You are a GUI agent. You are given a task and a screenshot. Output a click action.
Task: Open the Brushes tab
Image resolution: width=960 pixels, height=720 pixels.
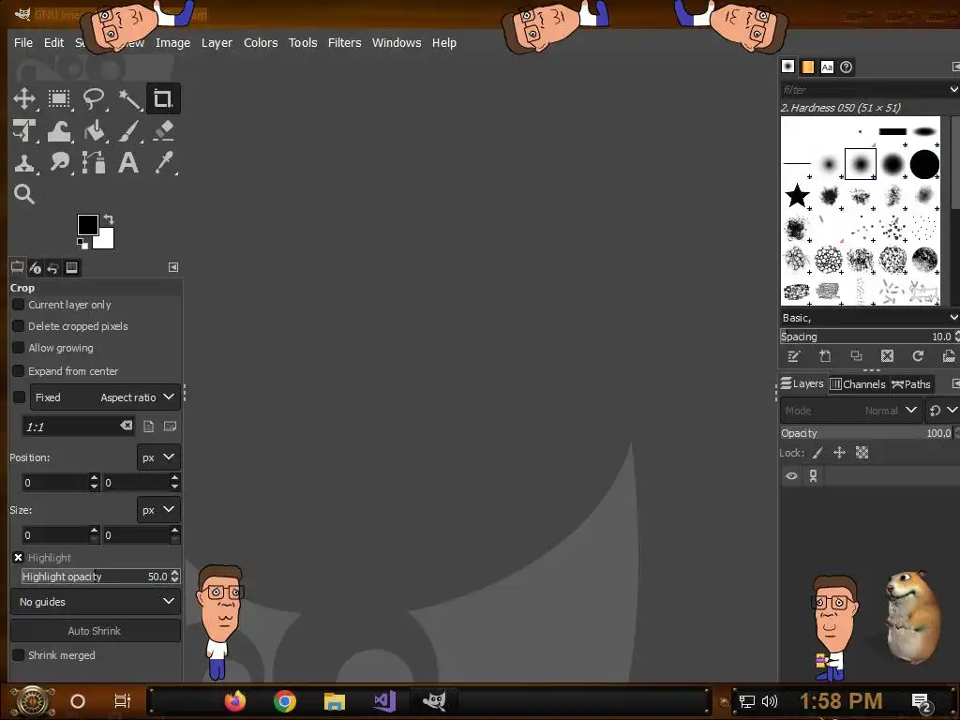pyautogui.click(x=787, y=67)
